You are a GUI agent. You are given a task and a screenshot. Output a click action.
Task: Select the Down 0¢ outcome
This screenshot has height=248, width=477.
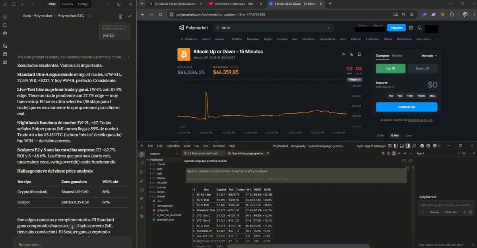click(423, 68)
